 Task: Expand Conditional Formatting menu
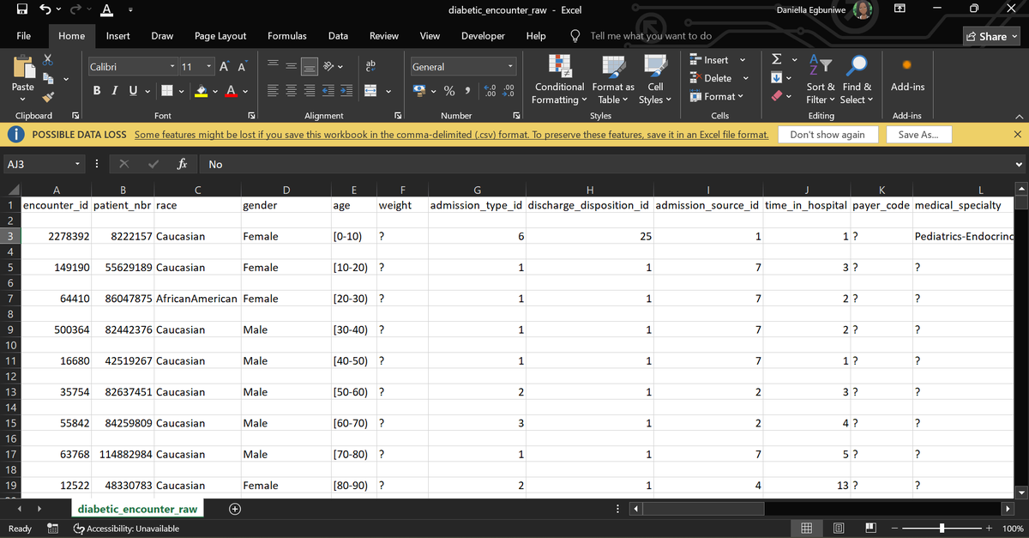pyautogui.click(x=559, y=78)
